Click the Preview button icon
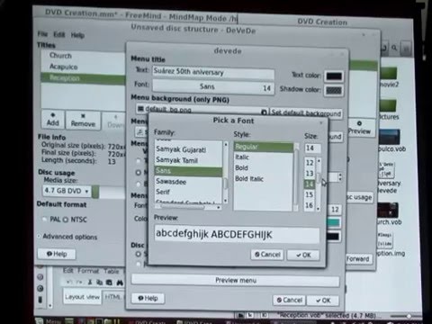 click(x=359, y=123)
